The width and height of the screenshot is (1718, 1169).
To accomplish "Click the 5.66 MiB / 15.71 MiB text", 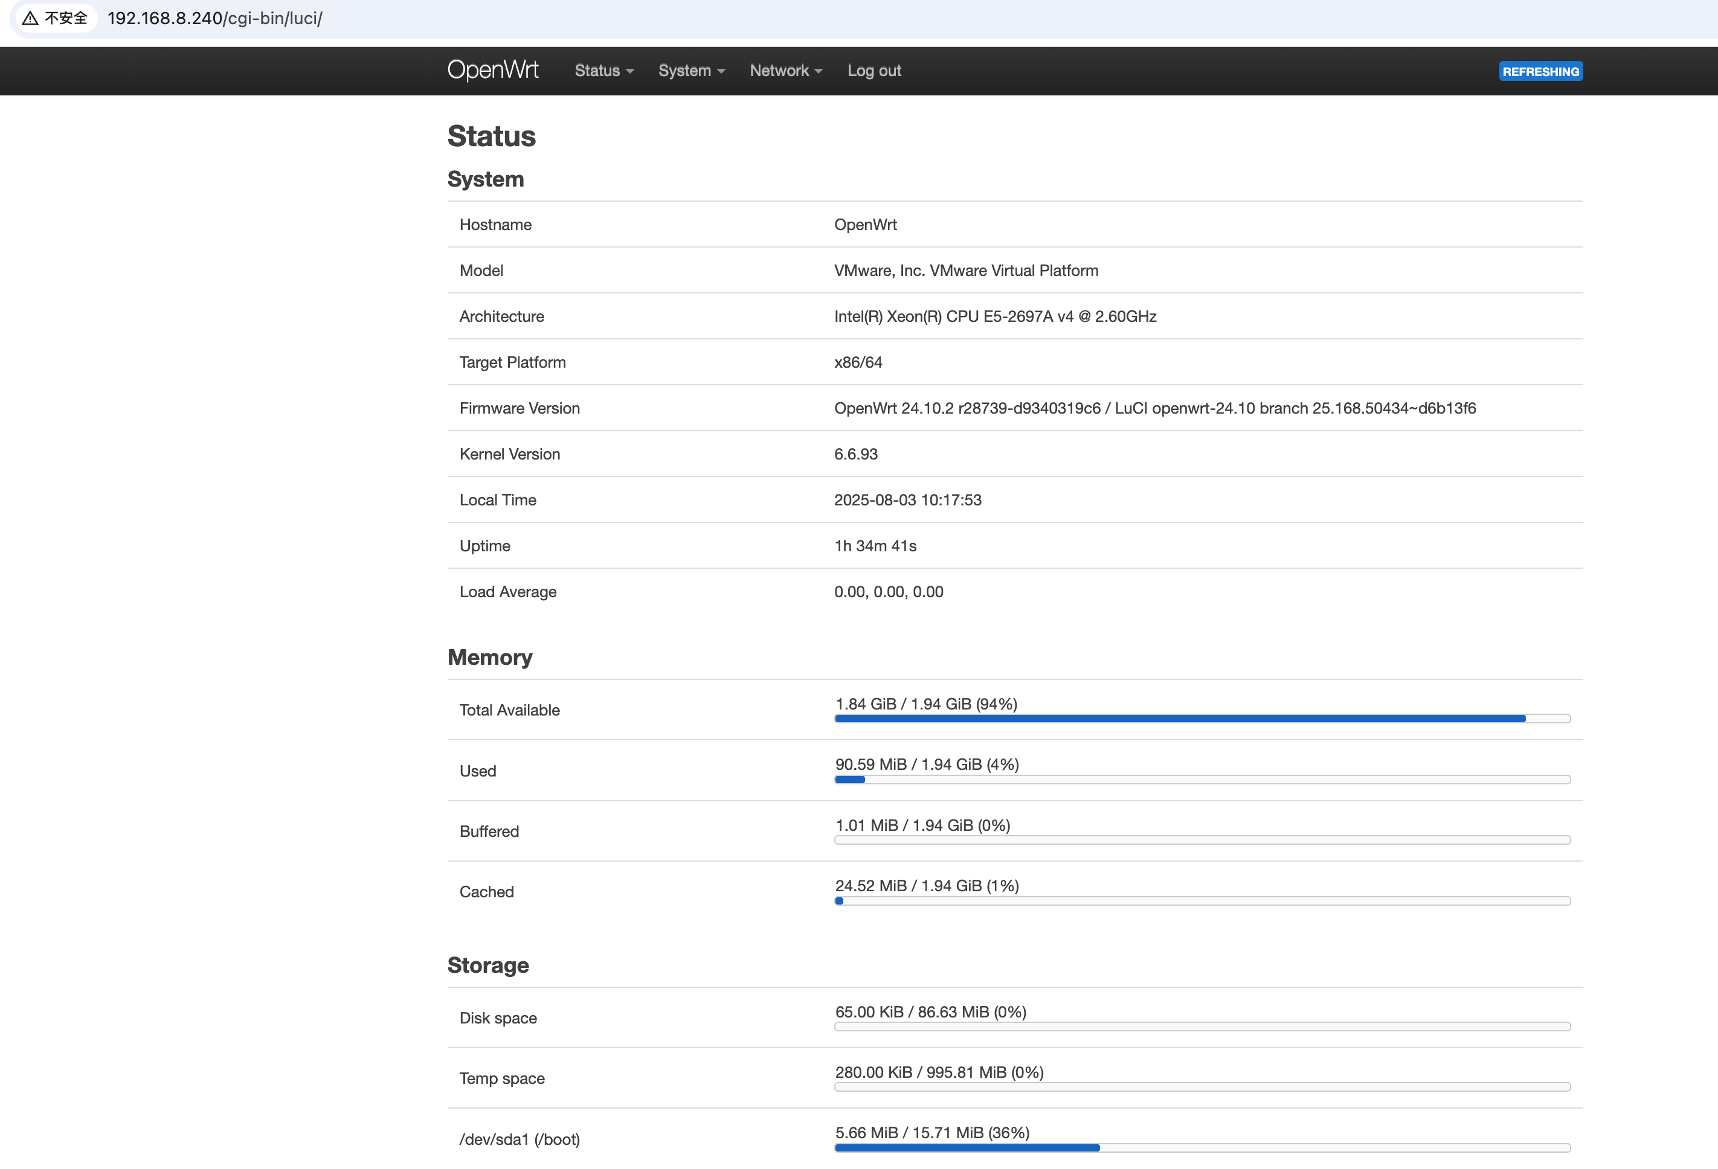I will point(932,1133).
